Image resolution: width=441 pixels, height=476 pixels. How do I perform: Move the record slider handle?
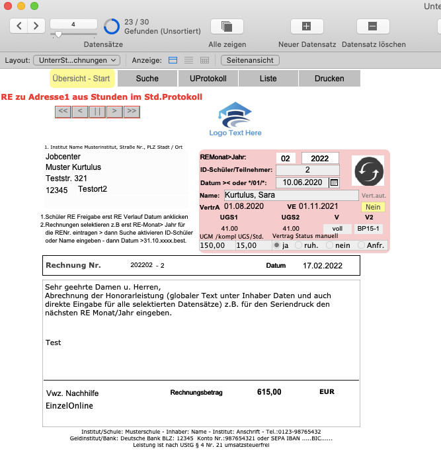click(x=58, y=35)
